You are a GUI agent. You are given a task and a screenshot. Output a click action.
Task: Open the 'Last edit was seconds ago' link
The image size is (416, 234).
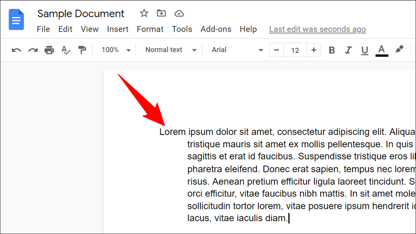click(x=318, y=29)
